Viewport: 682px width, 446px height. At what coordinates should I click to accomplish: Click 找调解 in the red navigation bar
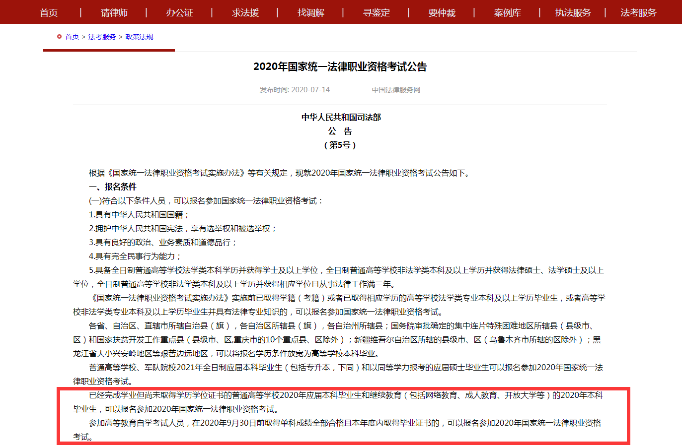[310, 12]
